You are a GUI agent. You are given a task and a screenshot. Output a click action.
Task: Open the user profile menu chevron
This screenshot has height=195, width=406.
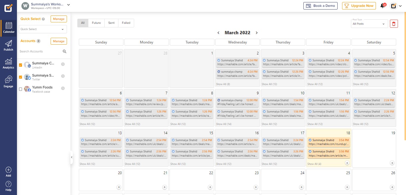coord(400,6)
